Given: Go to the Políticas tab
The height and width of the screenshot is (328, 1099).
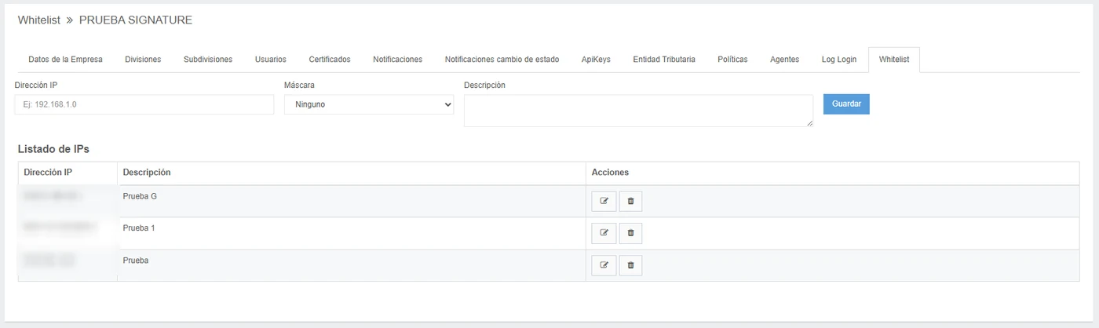Looking at the screenshot, I should point(732,60).
